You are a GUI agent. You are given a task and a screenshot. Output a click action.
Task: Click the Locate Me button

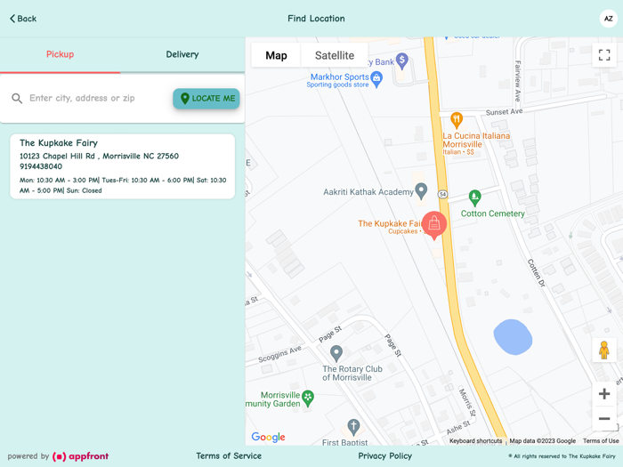pos(206,99)
